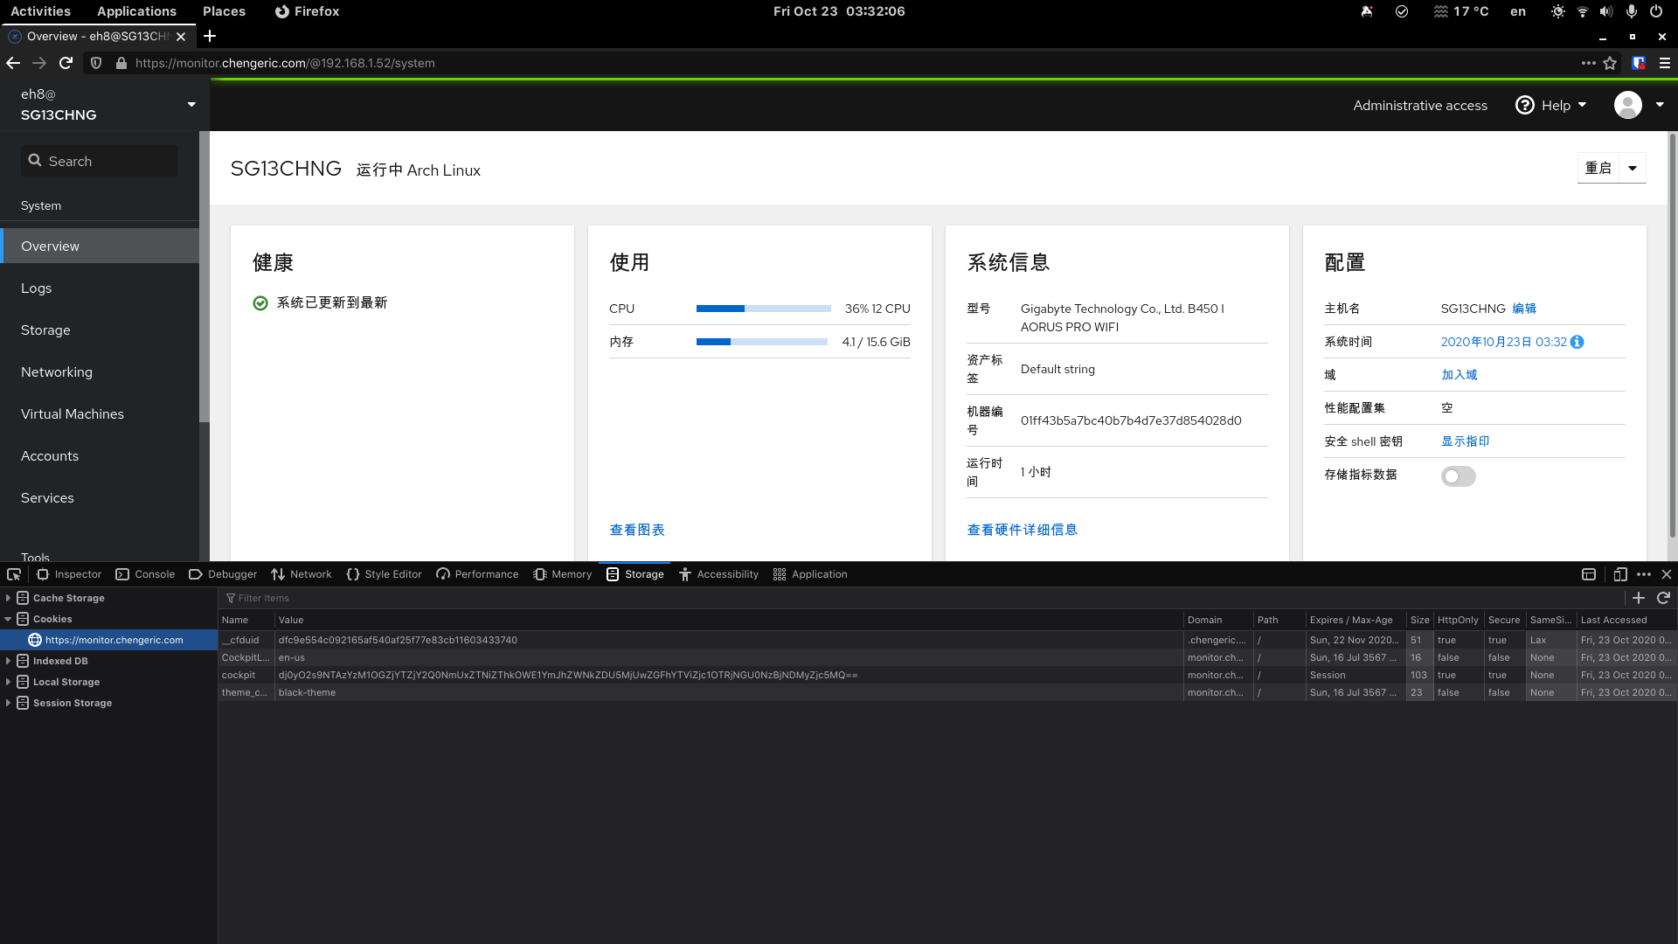Open Services in the sidebar
The height and width of the screenshot is (944, 1678).
(47, 497)
